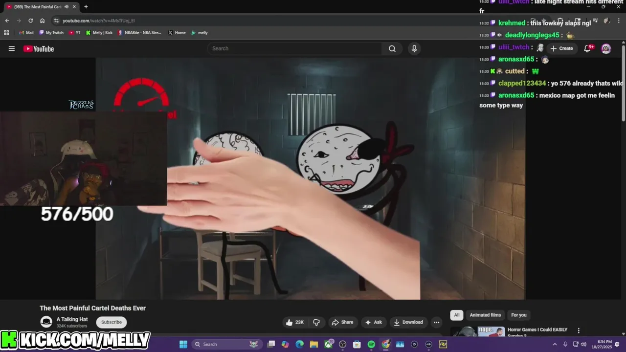Subscribe to A Talking Hat

tap(112, 322)
